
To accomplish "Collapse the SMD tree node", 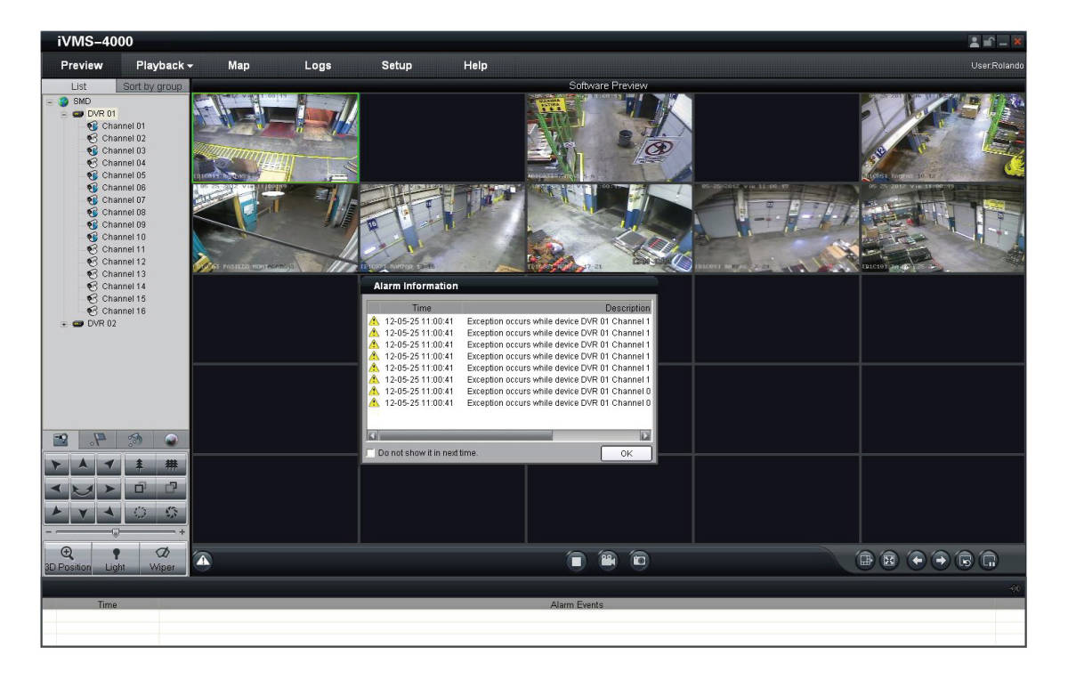I will 50,101.
